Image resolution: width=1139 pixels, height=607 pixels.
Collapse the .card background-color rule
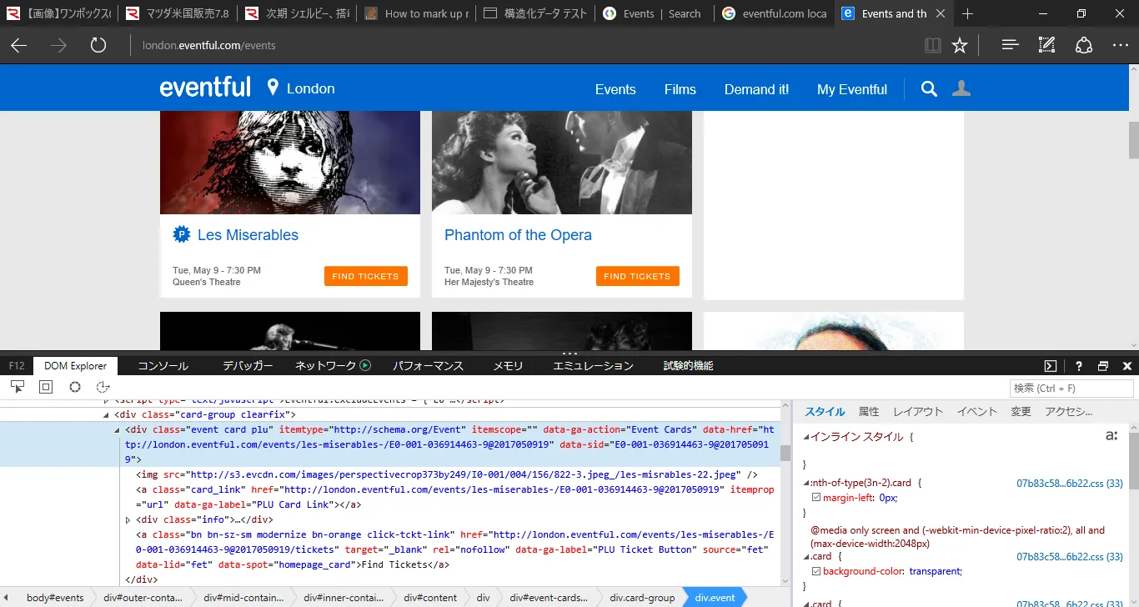[806, 556]
